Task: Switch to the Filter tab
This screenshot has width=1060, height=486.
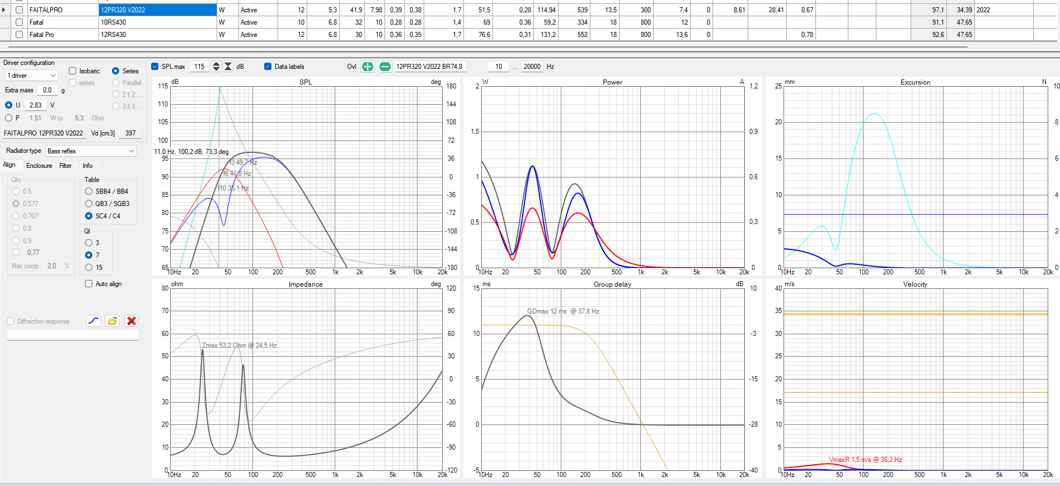Action: 65,166
